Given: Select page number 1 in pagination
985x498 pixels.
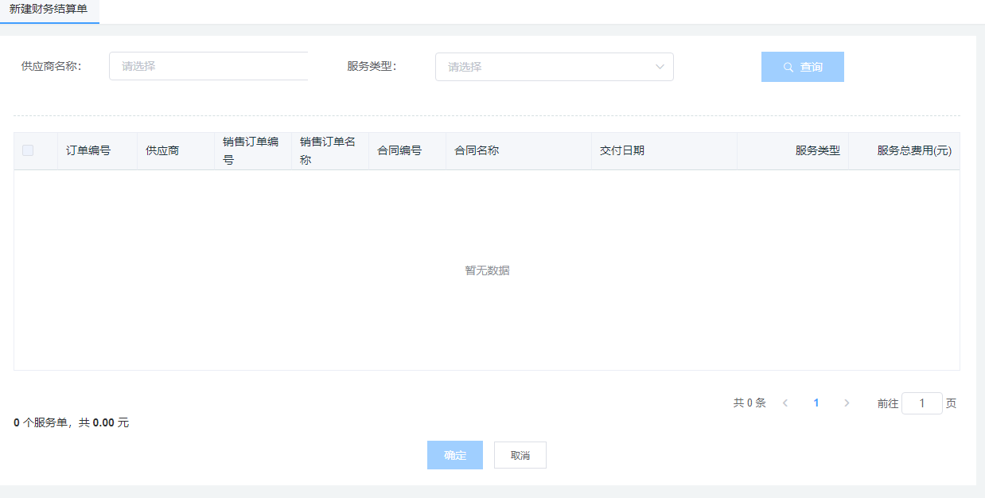Looking at the screenshot, I should coord(816,403).
